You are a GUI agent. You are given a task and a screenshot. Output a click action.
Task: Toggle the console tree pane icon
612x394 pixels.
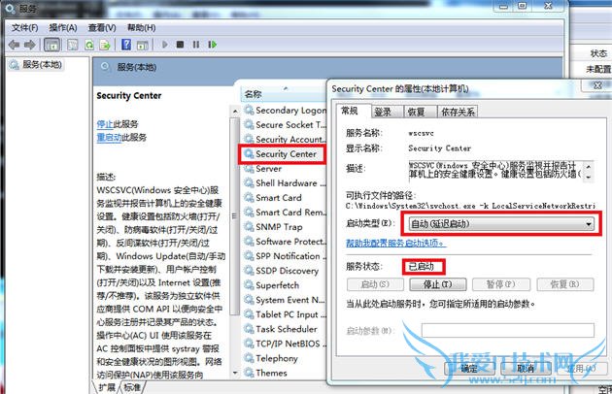51,45
